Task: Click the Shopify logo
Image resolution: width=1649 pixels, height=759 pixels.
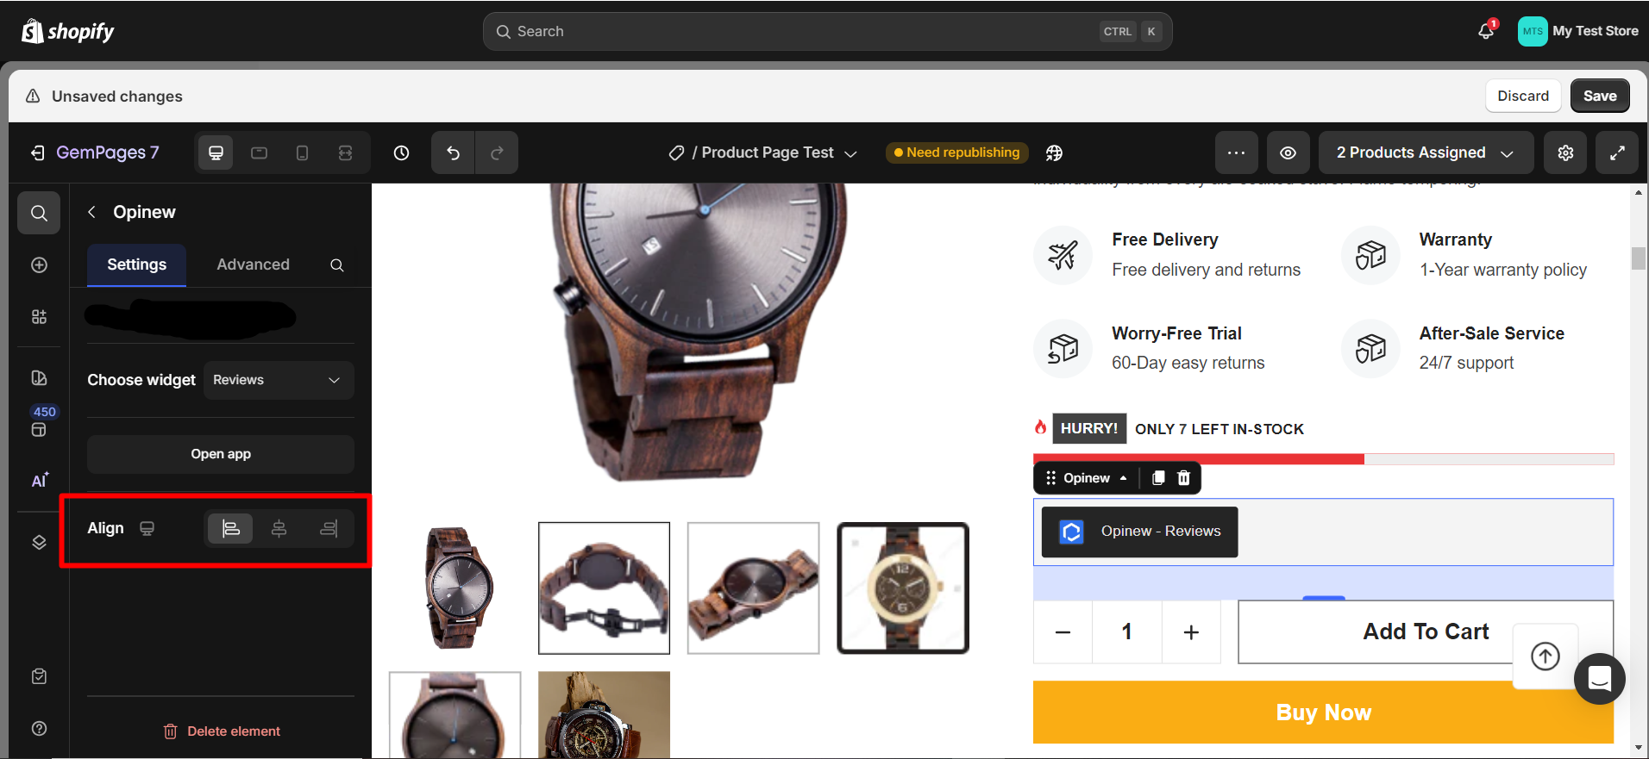Action: click(67, 31)
